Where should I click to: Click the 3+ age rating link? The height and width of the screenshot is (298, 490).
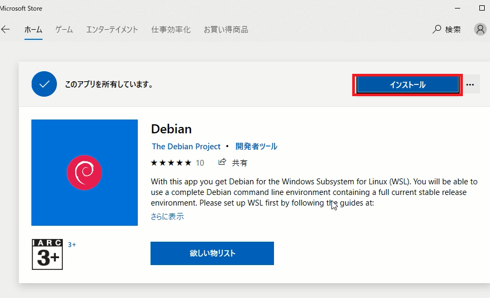(x=72, y=245)
